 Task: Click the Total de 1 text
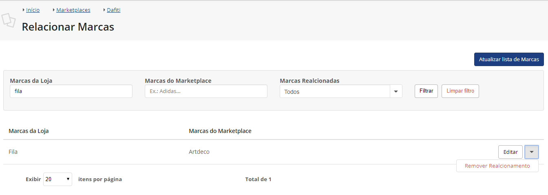click(258, 179)
